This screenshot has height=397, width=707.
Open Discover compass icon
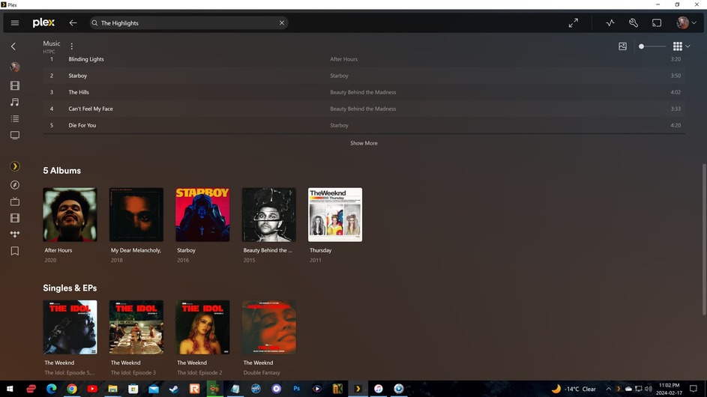click(x=15, y=185)
